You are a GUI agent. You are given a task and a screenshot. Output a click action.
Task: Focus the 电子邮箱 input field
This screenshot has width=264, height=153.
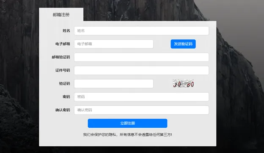[114, 44]
